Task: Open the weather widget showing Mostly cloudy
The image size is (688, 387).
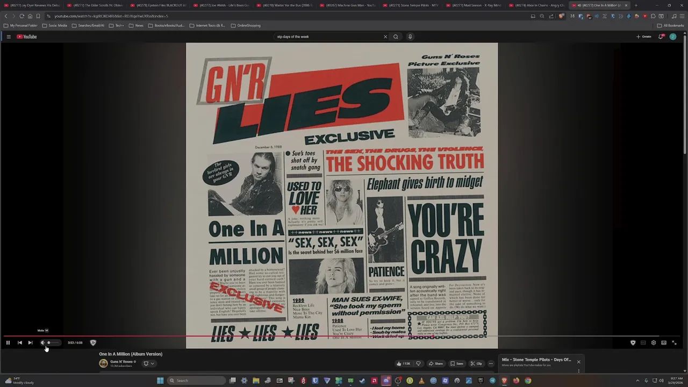Action: coord(20,381)
